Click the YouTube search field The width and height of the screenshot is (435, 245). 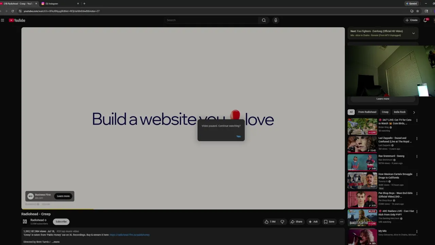212,20
